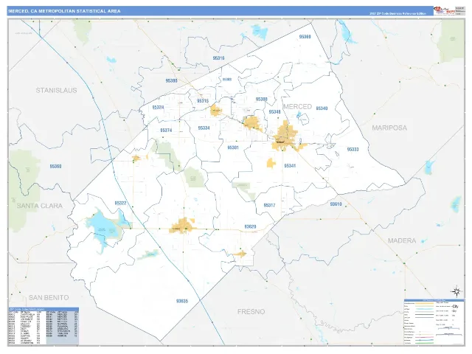Select ZIP code label 95322
This screenshot has width=472, height=354.
tap(120, 204)
